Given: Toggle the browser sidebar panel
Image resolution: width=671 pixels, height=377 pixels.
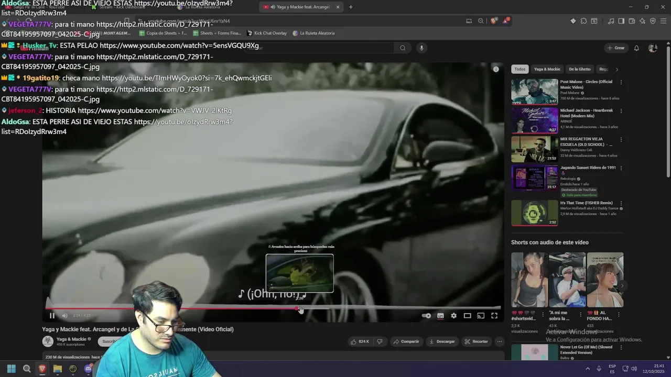Looking at the screenshot, I should pyautogui.click(x=621, y=21).
